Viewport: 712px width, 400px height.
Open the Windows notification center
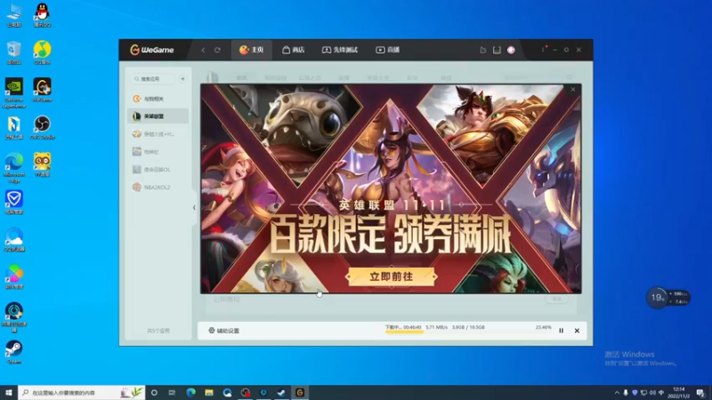700,393
